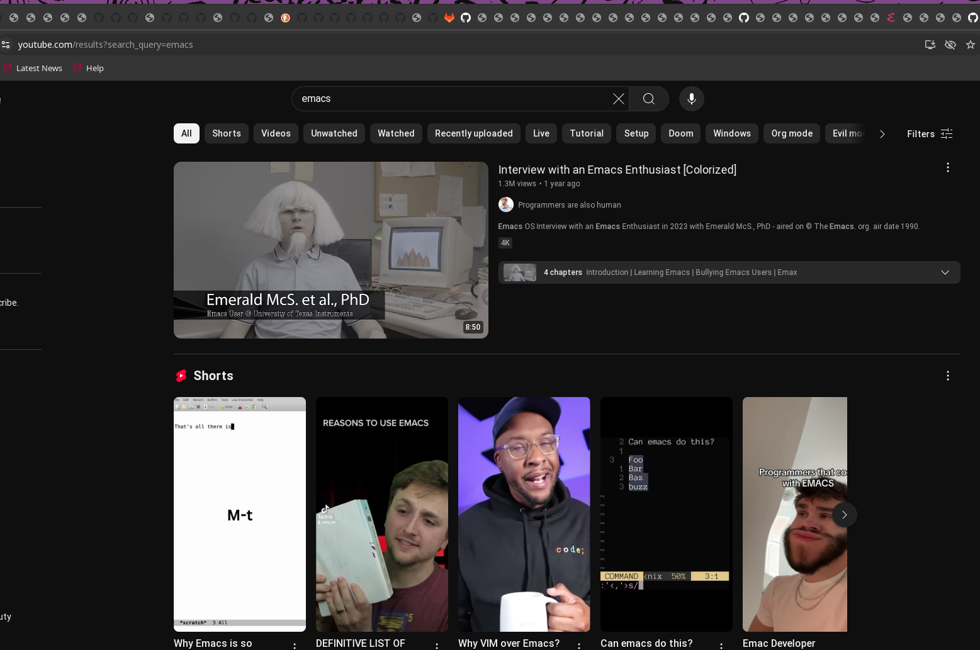Toggle the tracking protection eye icon
The image size is (980, 650).
(x=950, y=45)
